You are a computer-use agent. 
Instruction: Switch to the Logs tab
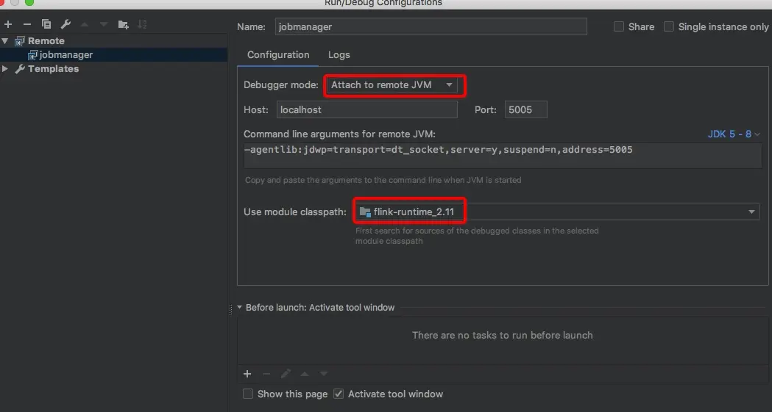coord(339,55)
